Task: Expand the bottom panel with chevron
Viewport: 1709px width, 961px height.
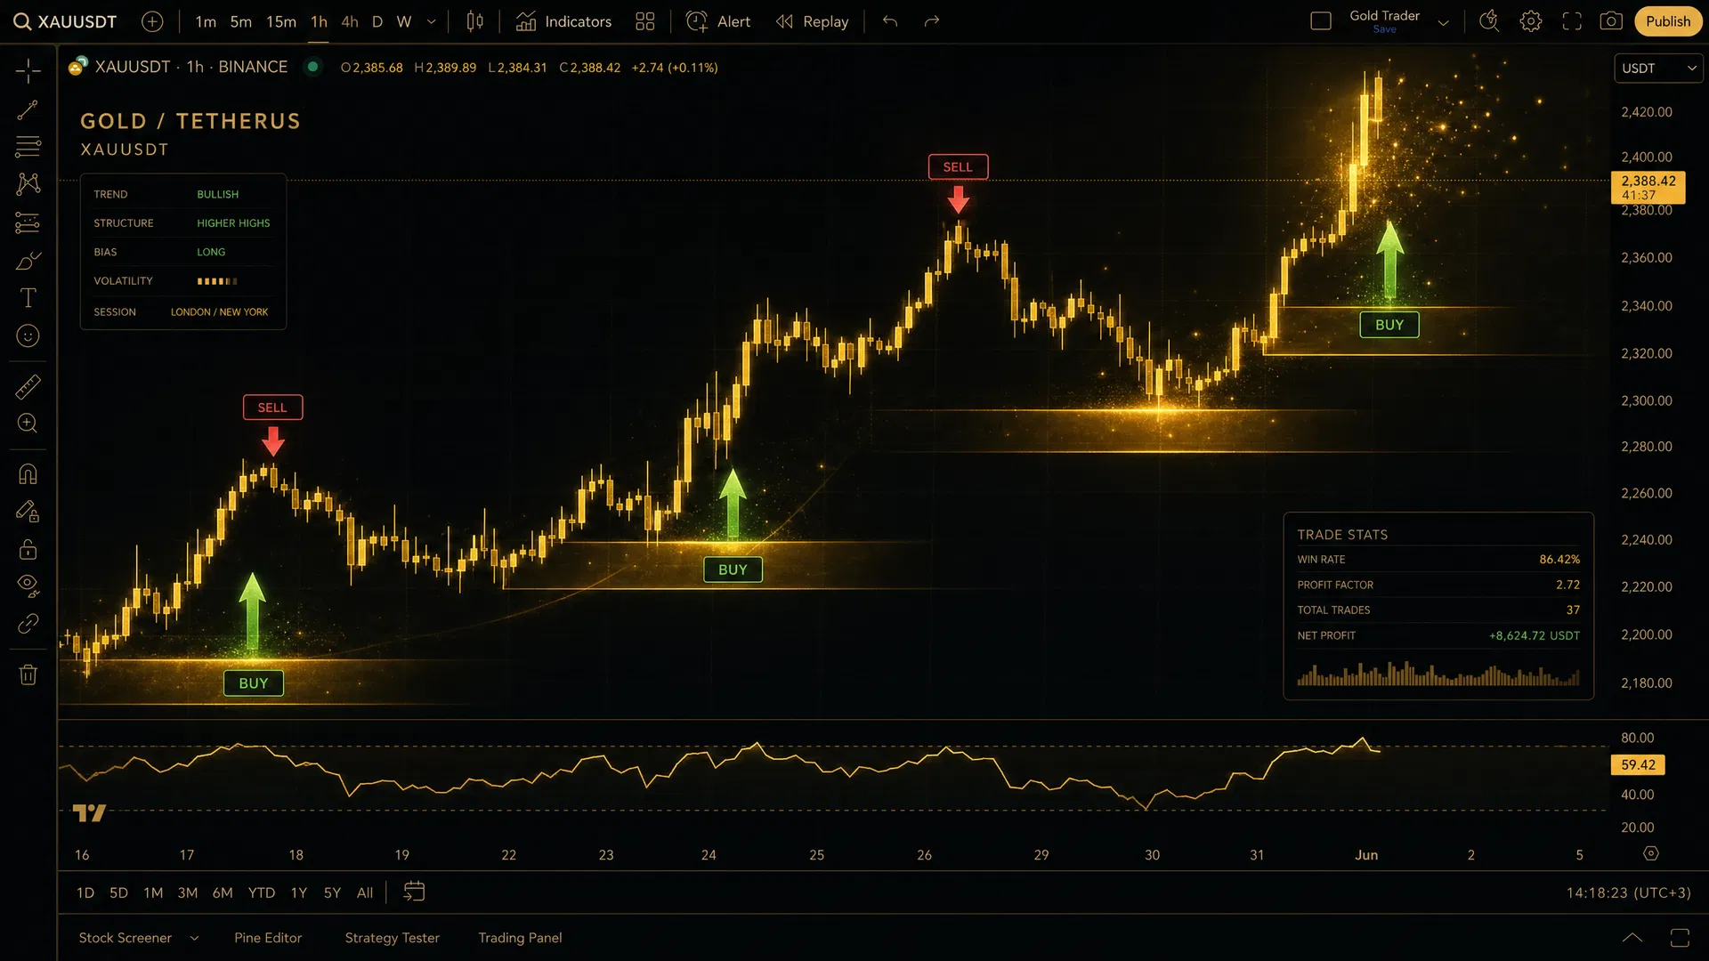Action: tap(1632, 937)
